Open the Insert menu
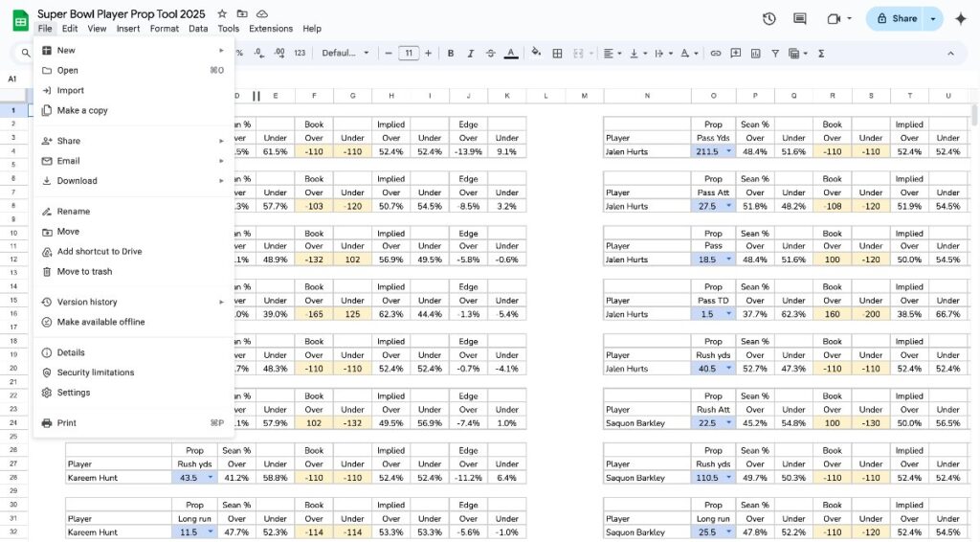 pyautogui.click(x=128, y=29)
